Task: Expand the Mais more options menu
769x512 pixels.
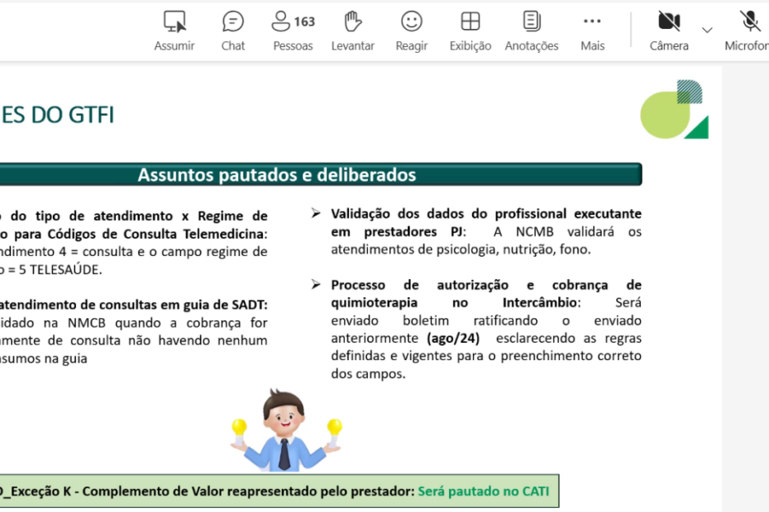Action: [592, 22]
